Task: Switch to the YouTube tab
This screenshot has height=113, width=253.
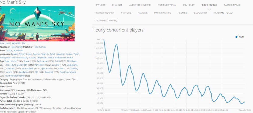Action: (126, 13)
